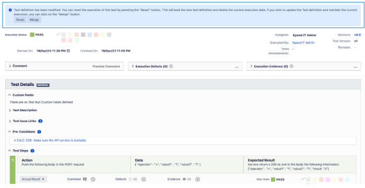Open the Executed By Xpand IT Admin link

pyautogui.click(x=303, y=43)
